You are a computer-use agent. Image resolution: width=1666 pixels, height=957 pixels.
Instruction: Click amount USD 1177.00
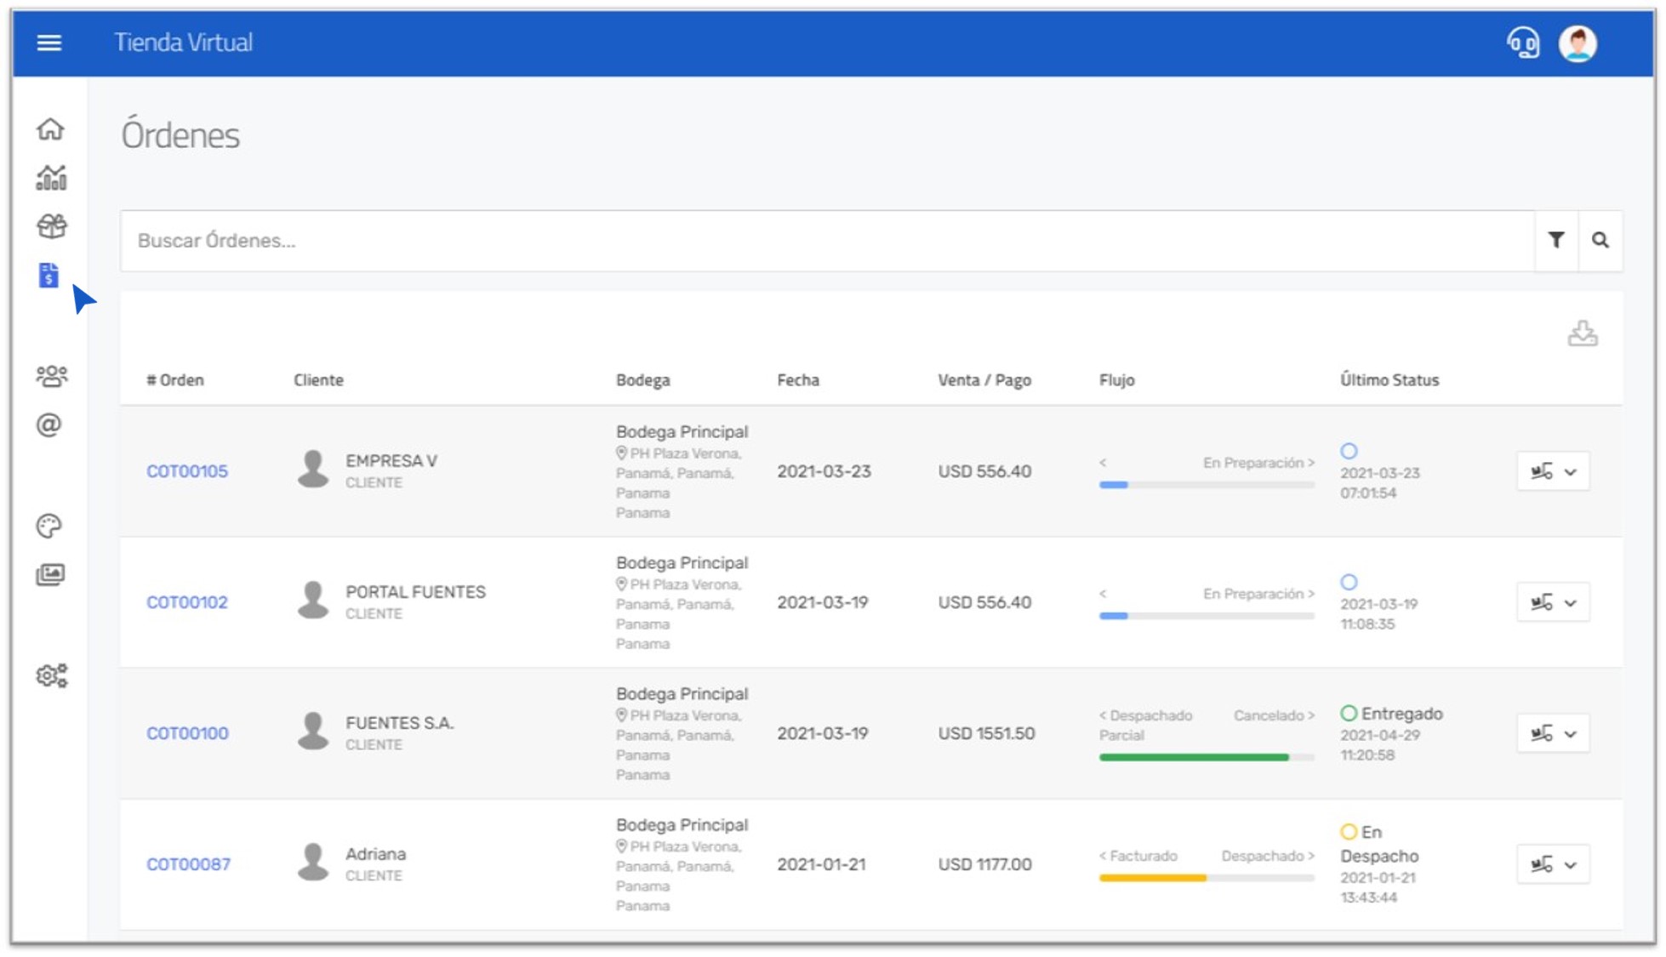984,864
